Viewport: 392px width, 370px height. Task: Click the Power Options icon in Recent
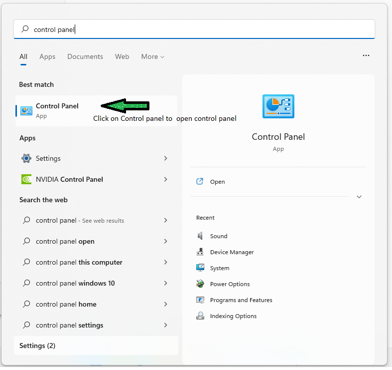[x=200, y=284]
